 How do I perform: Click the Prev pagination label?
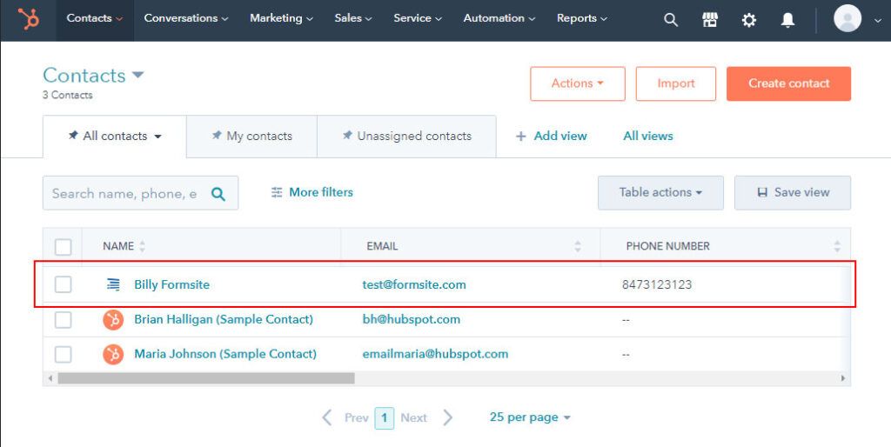[356, 418]
